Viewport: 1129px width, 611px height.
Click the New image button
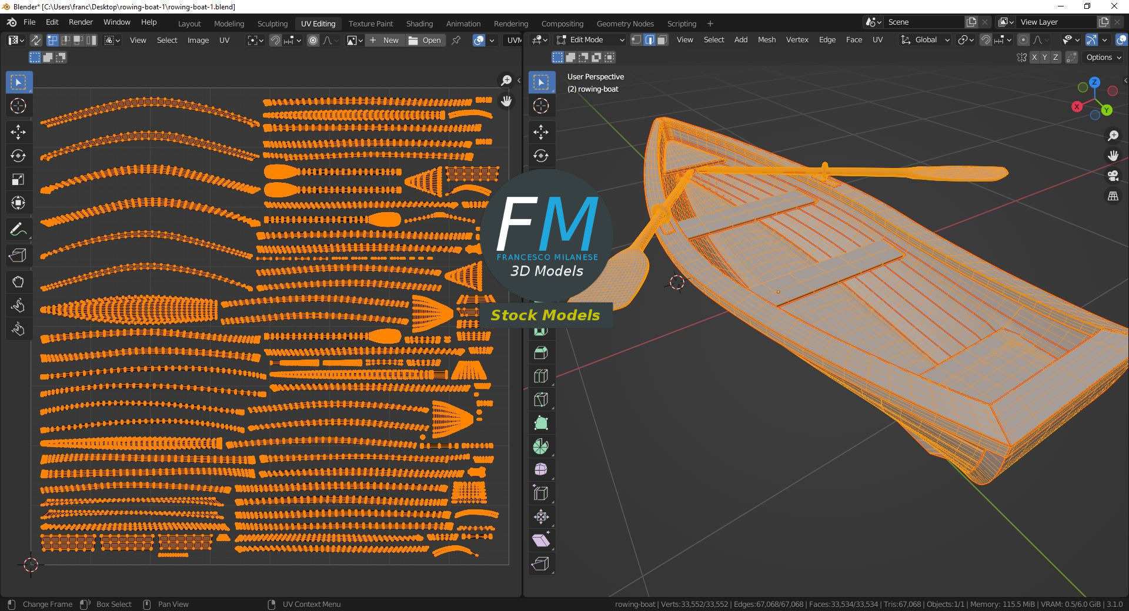click(x=384, y=40)
